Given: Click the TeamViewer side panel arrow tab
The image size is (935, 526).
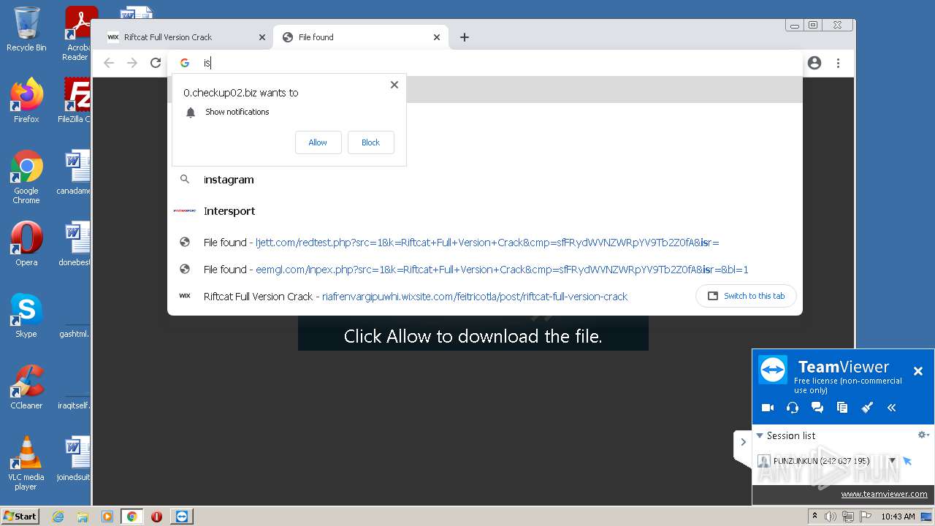Looking at the screenshot, I should click(743, 442).
